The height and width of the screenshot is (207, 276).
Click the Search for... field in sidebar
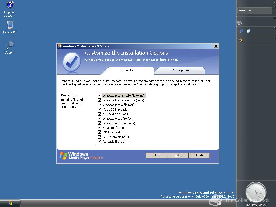[x=255, y=11]
